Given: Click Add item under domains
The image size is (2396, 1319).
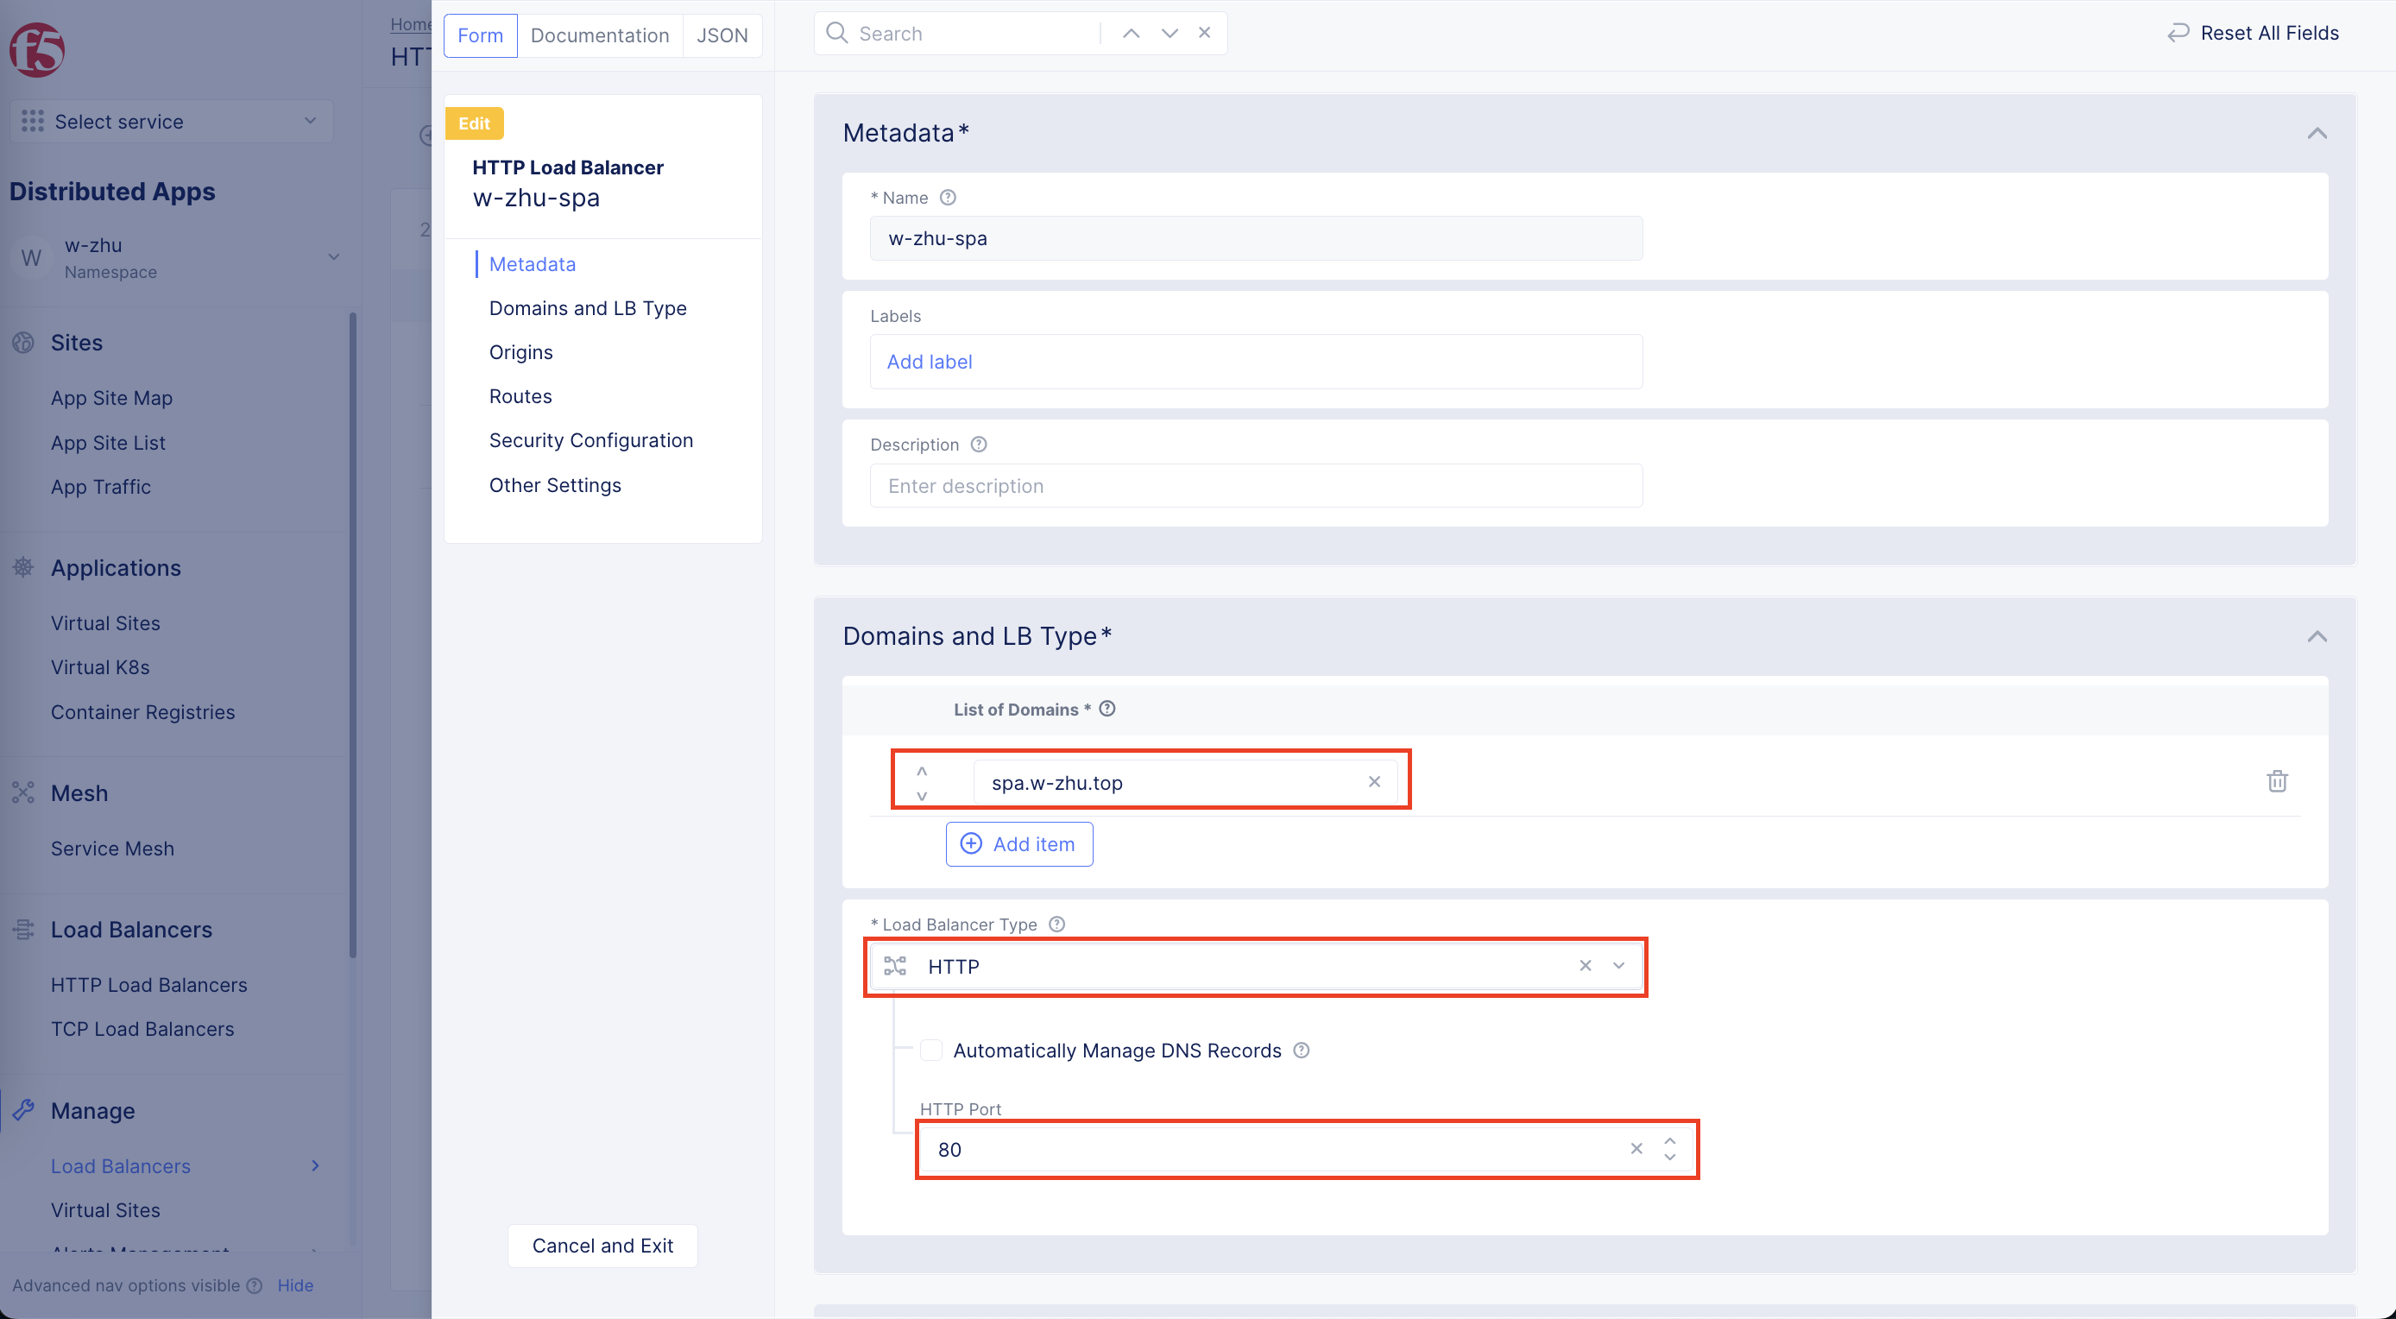Looking at the screenshot, I should [x=1018, y=843].
